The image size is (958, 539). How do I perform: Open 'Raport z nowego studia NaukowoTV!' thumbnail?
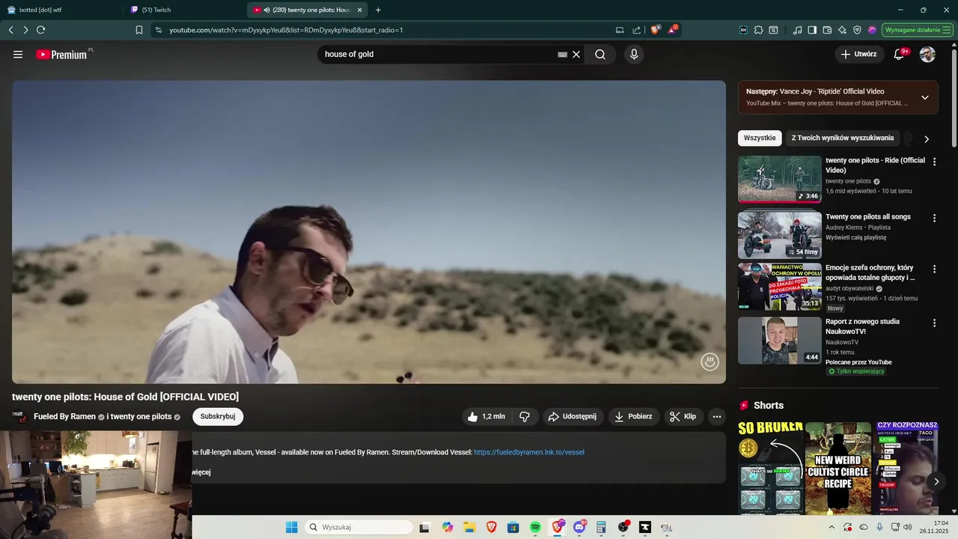click(779, 341)
